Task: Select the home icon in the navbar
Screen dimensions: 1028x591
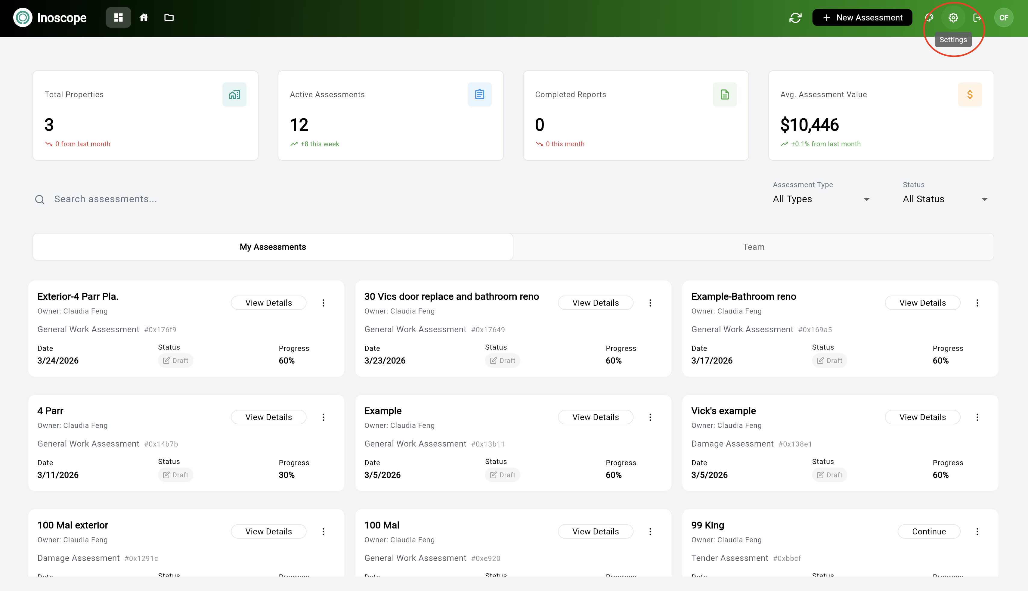Action: click(144, 17)
